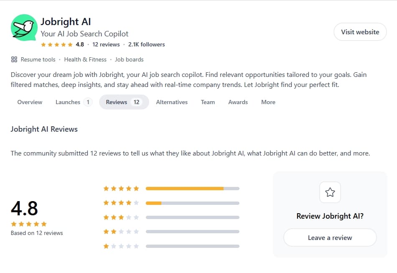Click the star icon above Review Jobright AI
This screenshot has width=397, height=273.
coord(330,192)
